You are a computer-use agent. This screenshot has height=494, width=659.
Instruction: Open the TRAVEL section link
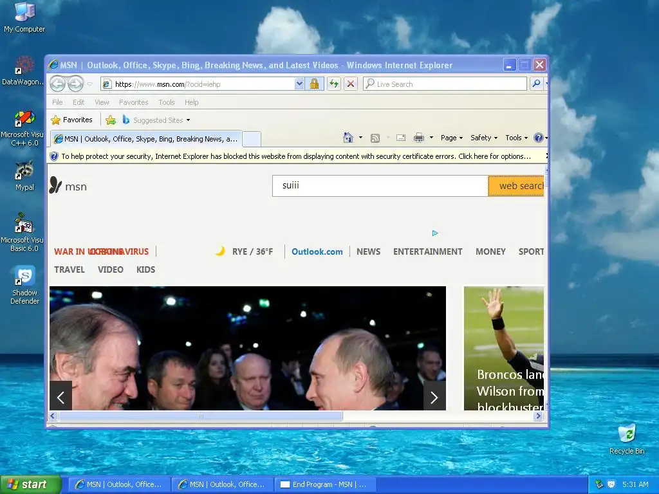tap(70, 270)
